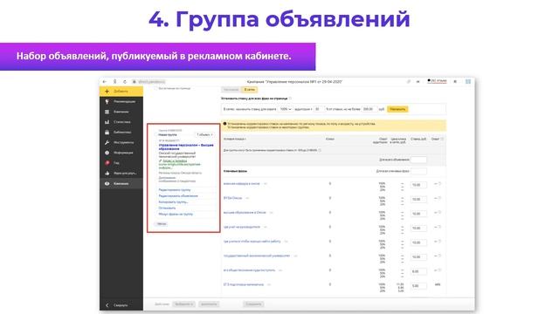
Task: Click the fifth blue link about phrases on group
Action: coord(176,214)
